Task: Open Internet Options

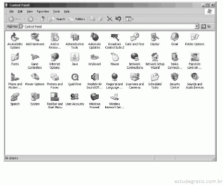Action: 55,61
